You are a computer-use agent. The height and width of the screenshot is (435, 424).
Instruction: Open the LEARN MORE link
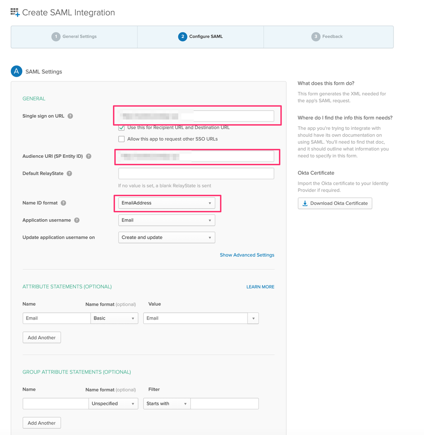tap(261, 287)
